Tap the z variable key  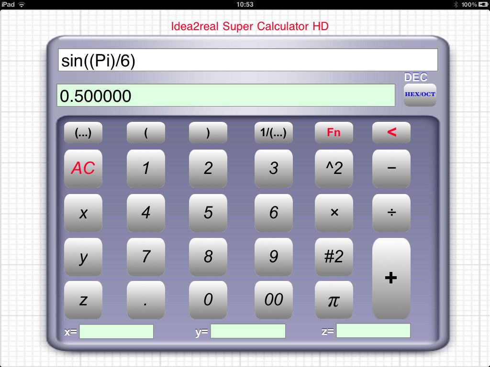pyautogui.click(x=83, y=300)
